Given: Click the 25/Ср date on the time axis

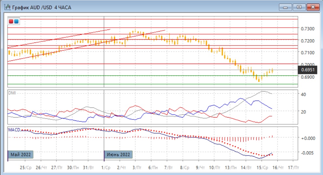Looking at the screenshot, I should (25, 168).
